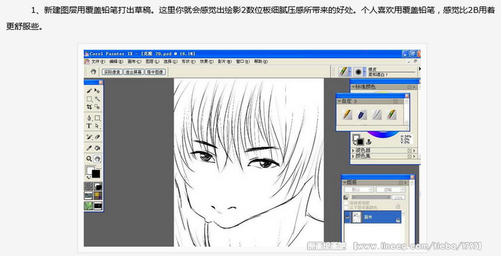Open the Window menu

coord(242,61)
